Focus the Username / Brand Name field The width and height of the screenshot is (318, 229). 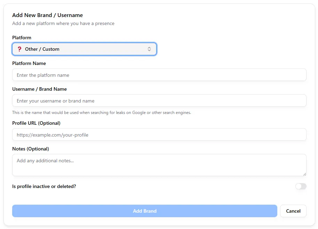[159, 100]
